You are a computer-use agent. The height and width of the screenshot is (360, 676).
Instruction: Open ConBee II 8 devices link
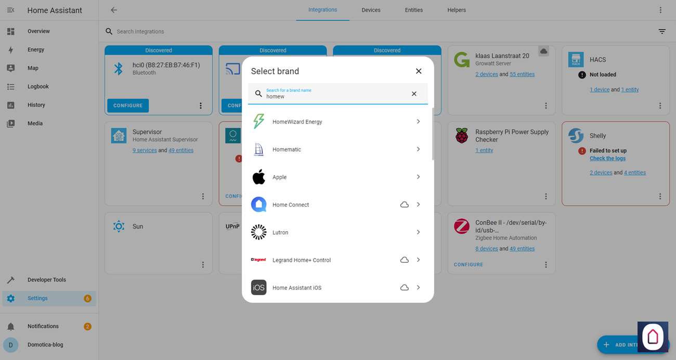pyautogui.click(x=487, y=248)
